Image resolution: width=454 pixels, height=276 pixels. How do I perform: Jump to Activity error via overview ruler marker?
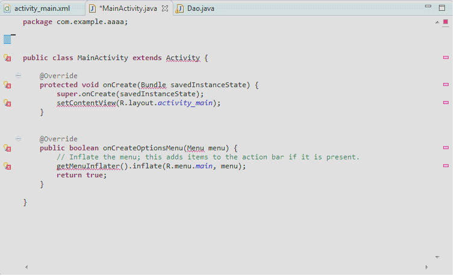446,58
